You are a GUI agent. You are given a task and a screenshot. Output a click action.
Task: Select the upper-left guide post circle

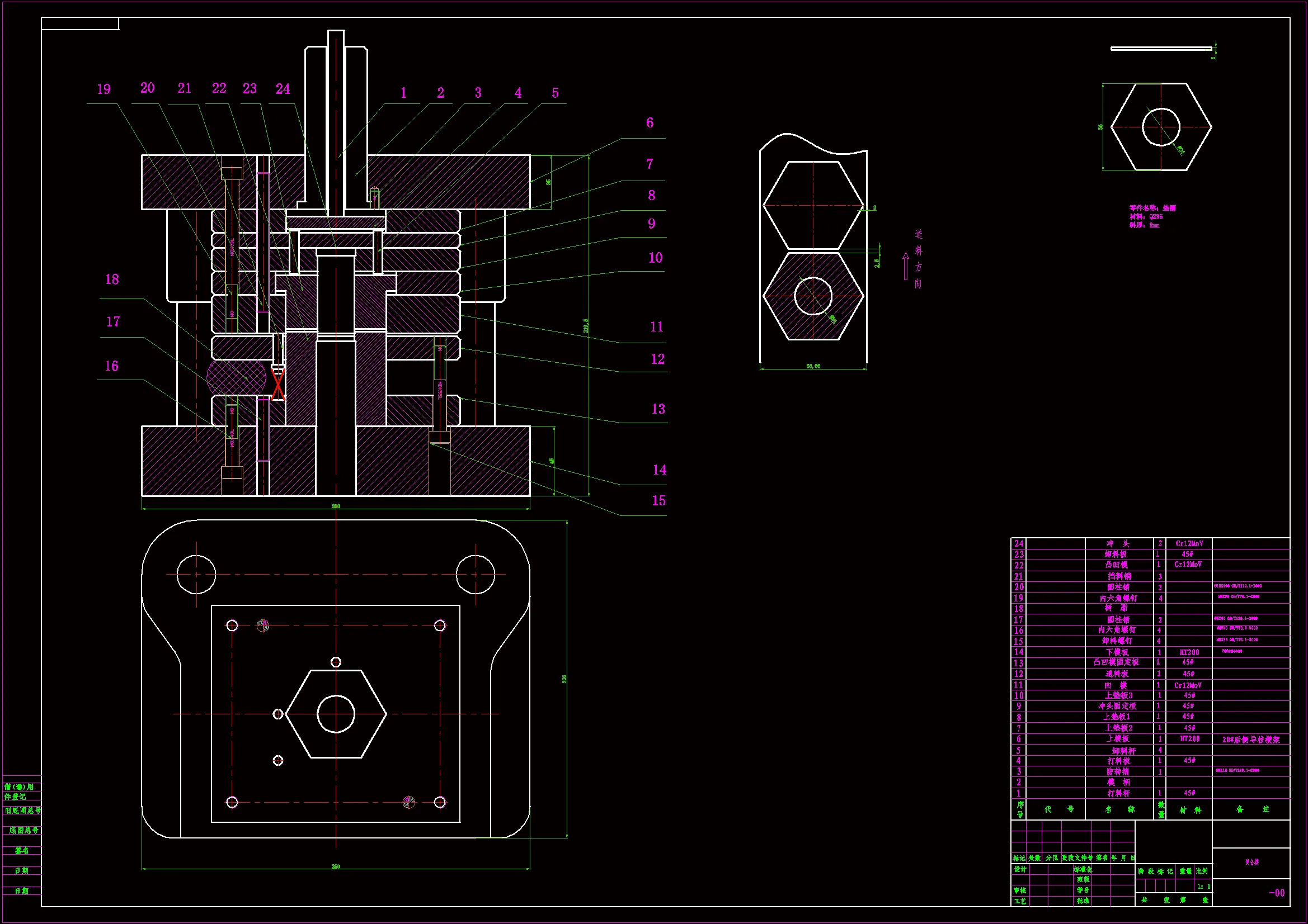196,575
